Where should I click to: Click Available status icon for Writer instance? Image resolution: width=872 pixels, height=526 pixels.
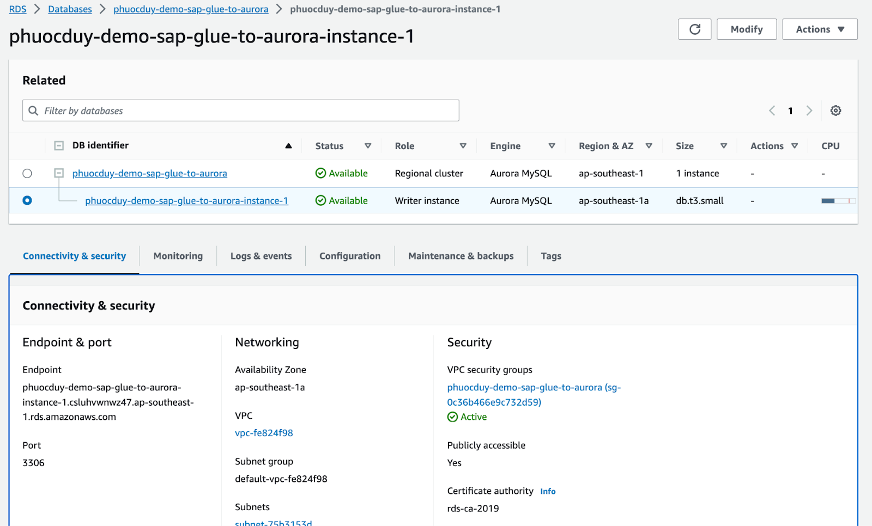tap(320, 200)
